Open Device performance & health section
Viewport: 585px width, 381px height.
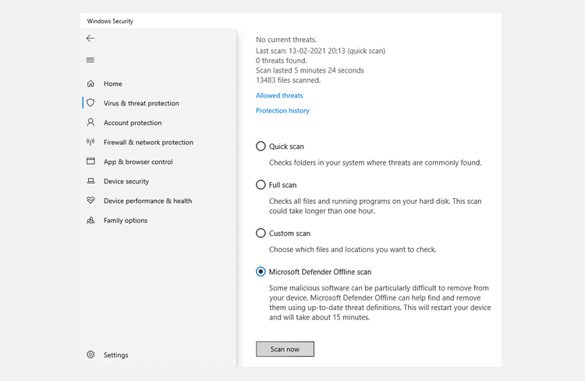(x=147, y=201)
